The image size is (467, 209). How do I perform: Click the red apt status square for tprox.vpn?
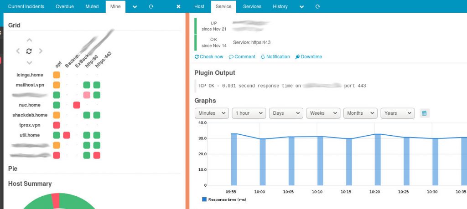(x=57, y=125)
